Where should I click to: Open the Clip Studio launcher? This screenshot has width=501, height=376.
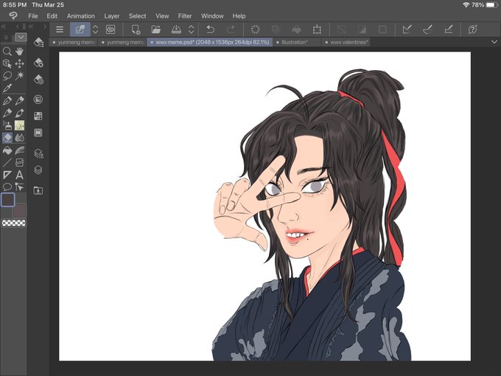click(x=111, y=29)
